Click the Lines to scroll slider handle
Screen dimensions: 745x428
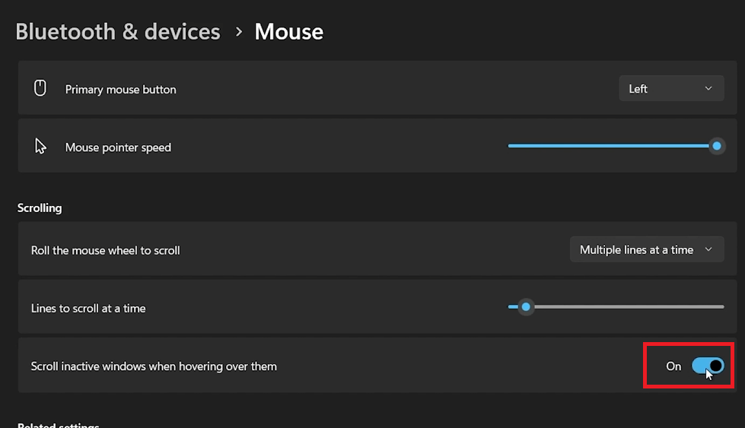[525, 307]
